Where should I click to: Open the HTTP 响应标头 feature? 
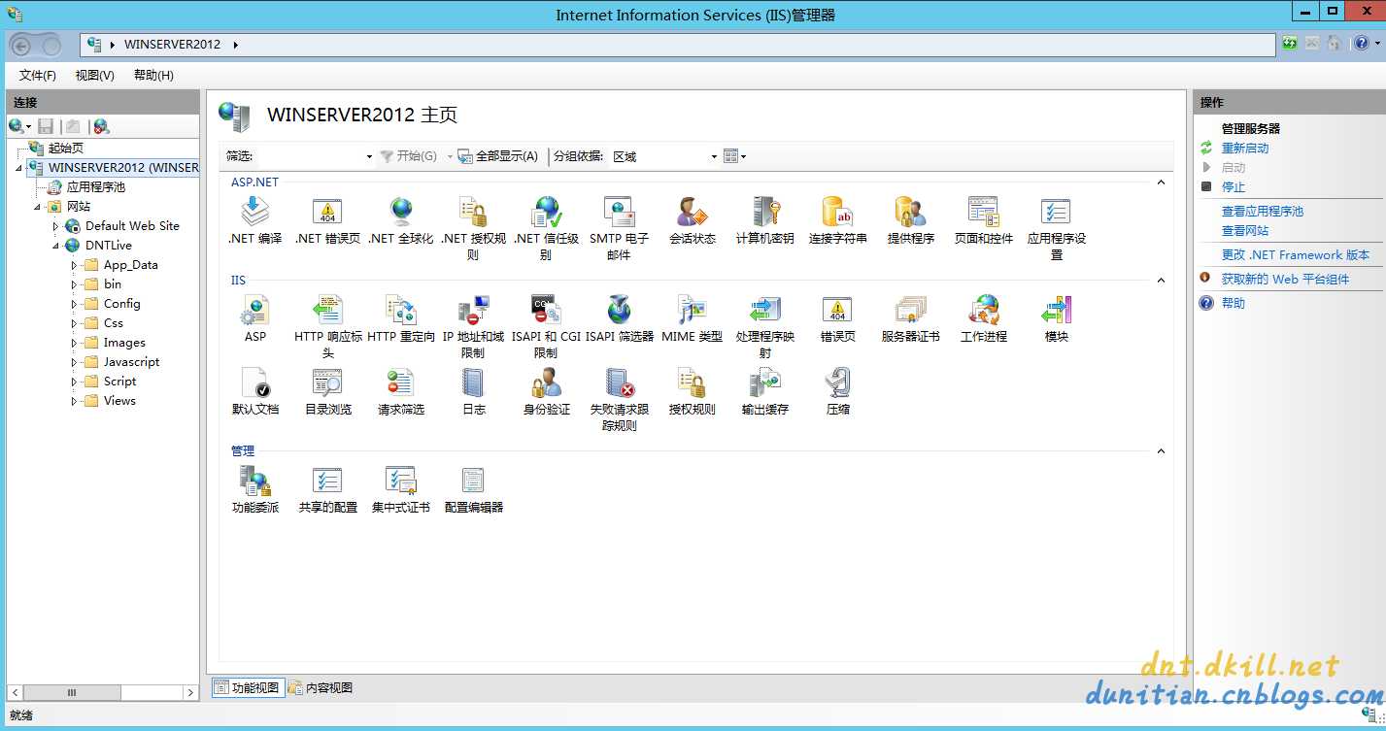tap(328, 327)
